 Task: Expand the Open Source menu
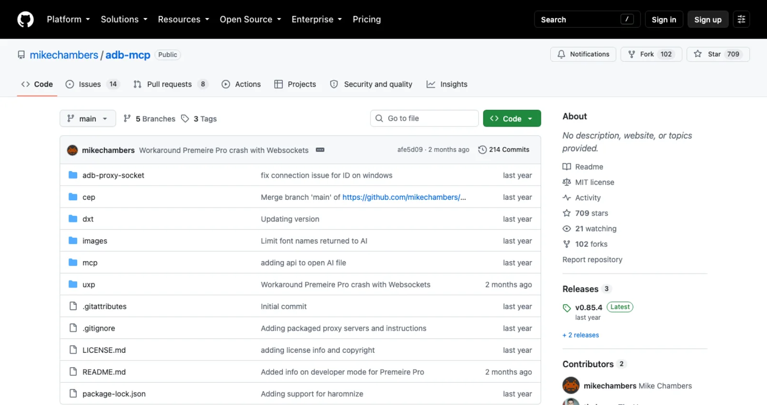(x=251, y=20)
